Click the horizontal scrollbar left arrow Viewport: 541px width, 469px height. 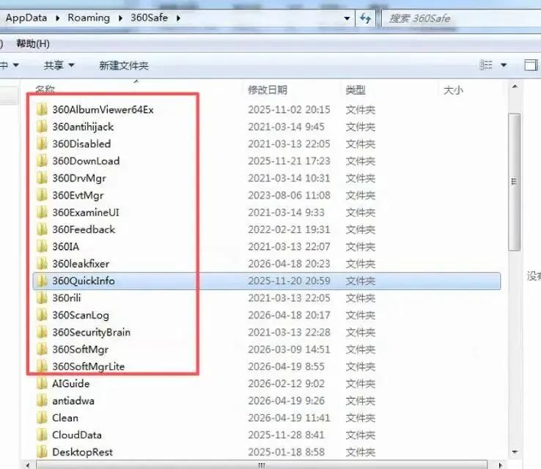(28, 465)
